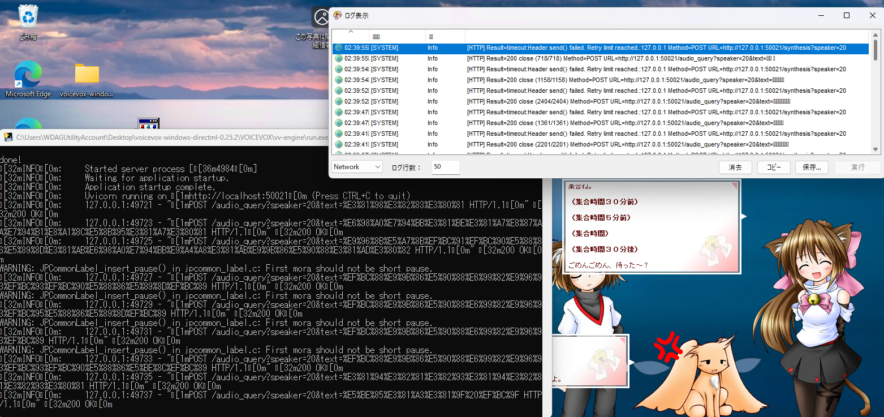Open the voicevox-windo... folder on the desktop
The image size is (884, 417).
point(87,79)
